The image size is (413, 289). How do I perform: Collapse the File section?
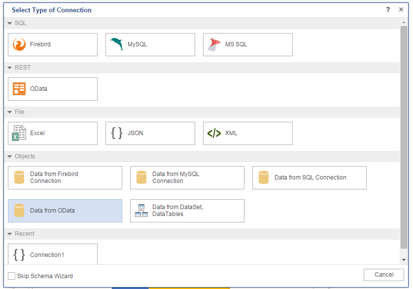[10, 112]
